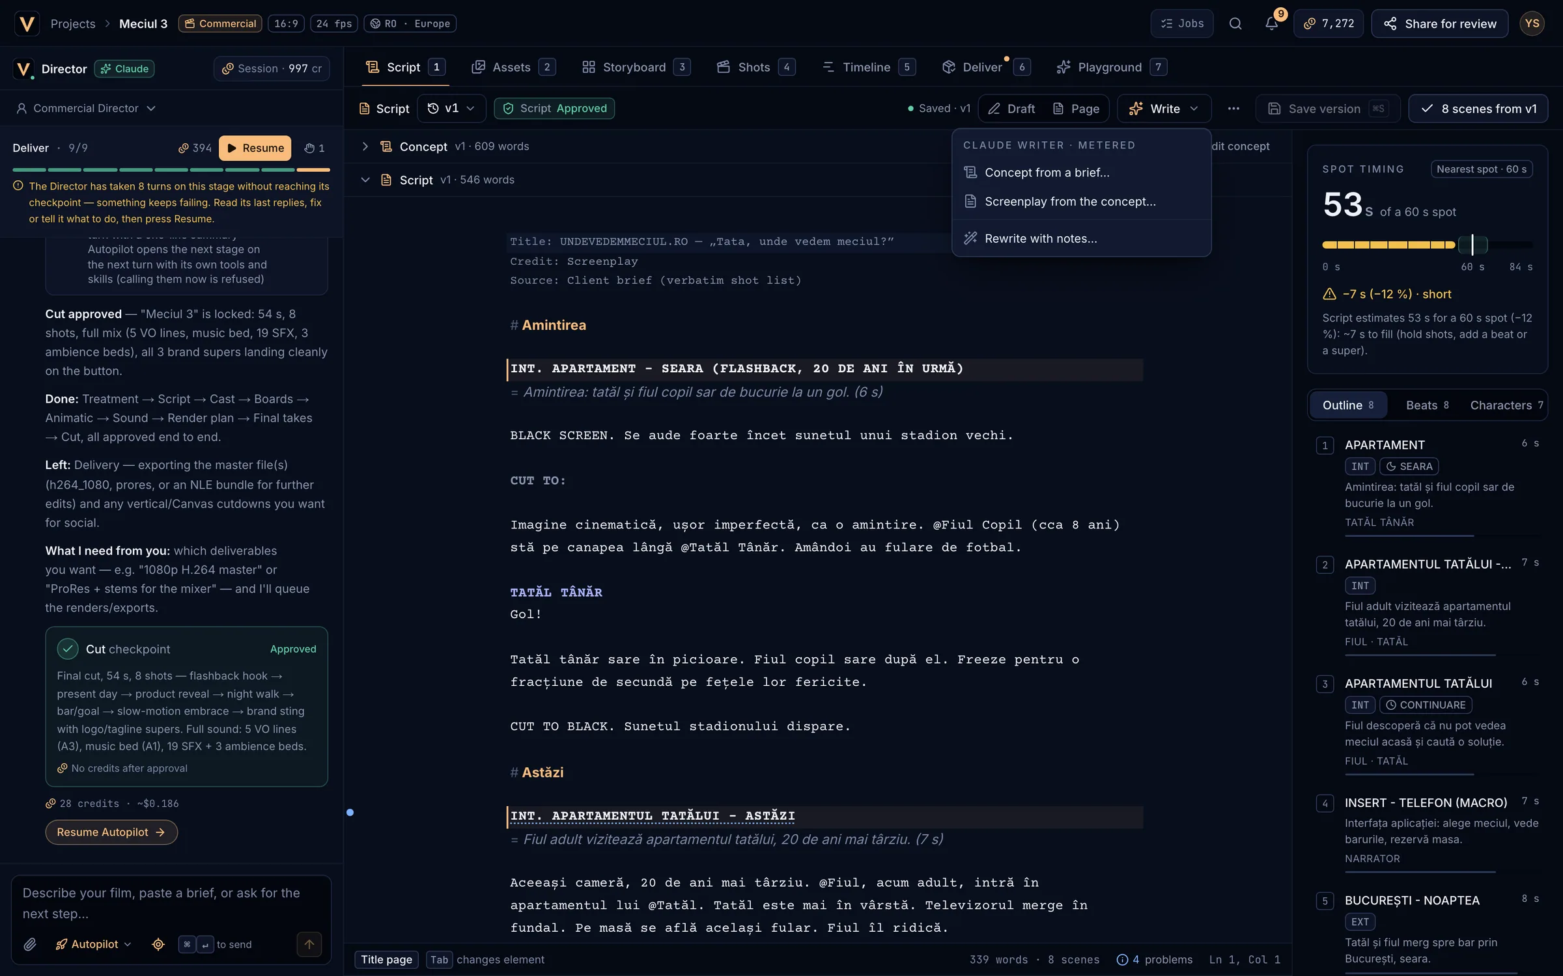Open outline scene 1 APARTAMENT
Screen dimensions: 1563x976
coord(1428,485)
